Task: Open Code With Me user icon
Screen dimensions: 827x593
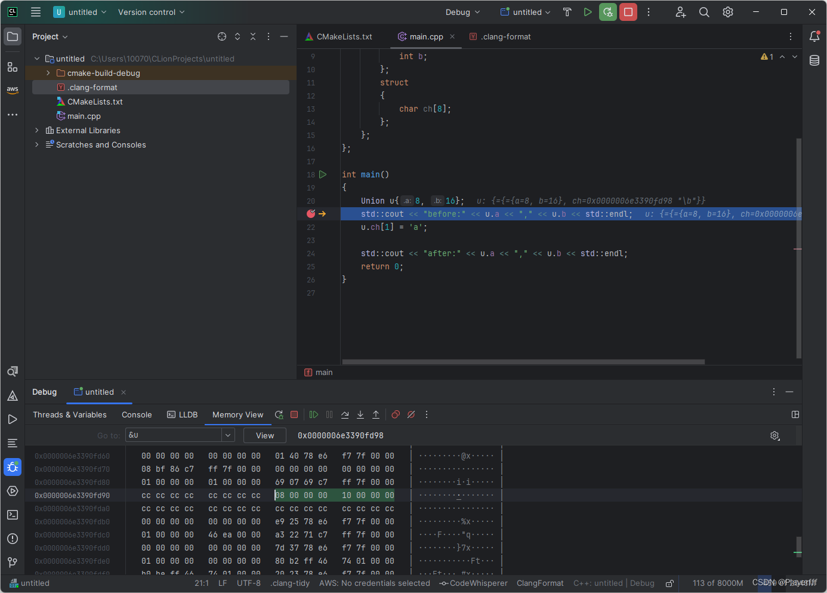Action: click(680, 12)
